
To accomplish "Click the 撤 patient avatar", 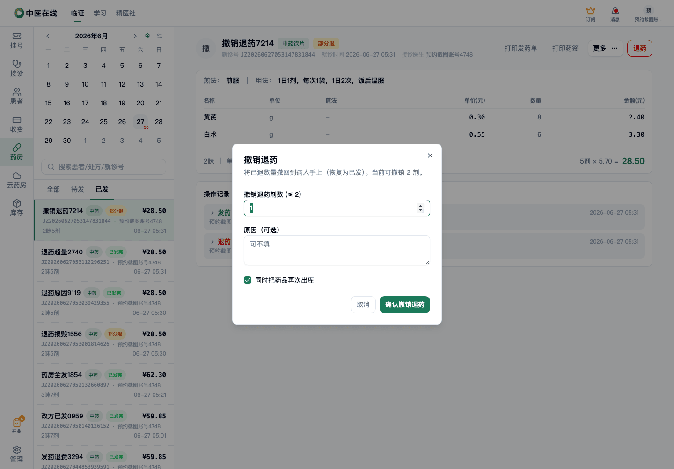I will point(206,48).
